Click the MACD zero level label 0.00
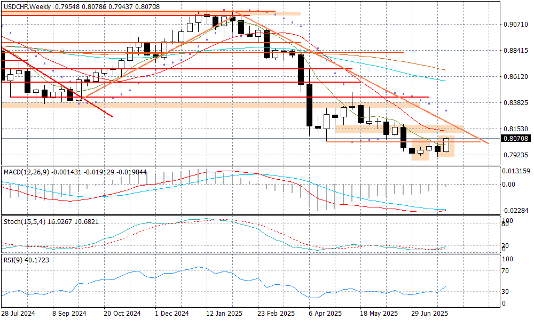 (509, 185)
